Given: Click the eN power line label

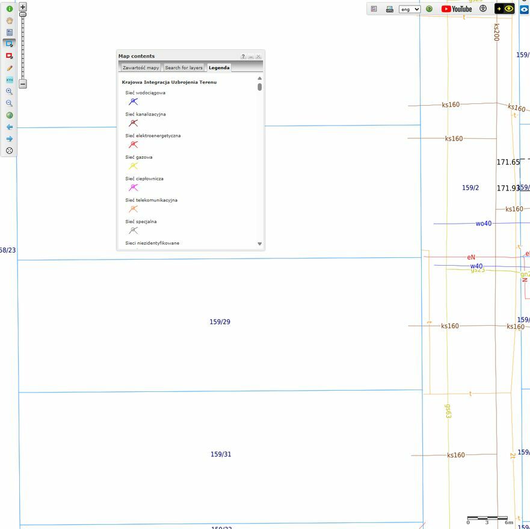Looking at the screenshot, I should pos(471,257).
